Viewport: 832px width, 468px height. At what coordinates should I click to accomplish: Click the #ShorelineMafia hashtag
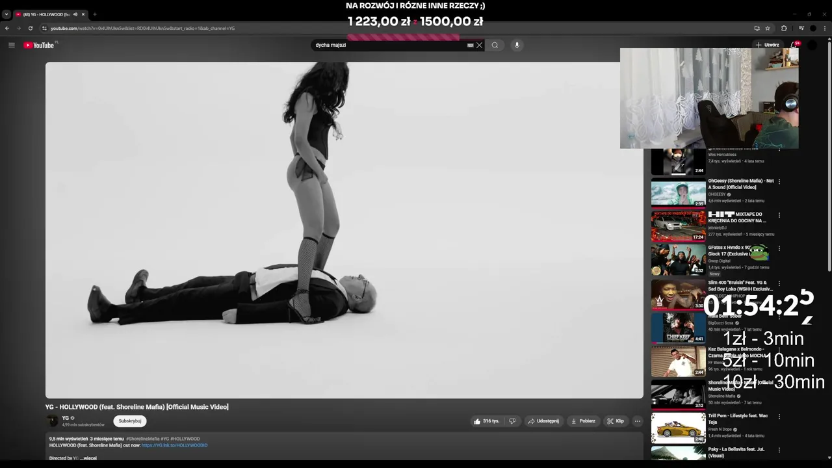click(142, 439)
